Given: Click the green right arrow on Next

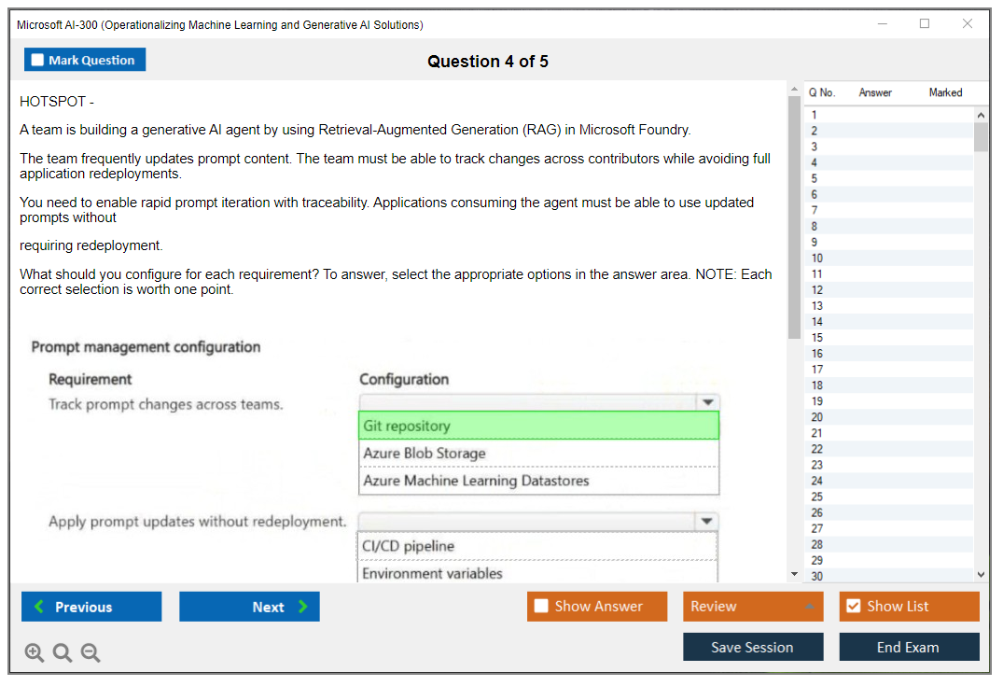Looking at the screenshot, I should (x=302, y=607).
